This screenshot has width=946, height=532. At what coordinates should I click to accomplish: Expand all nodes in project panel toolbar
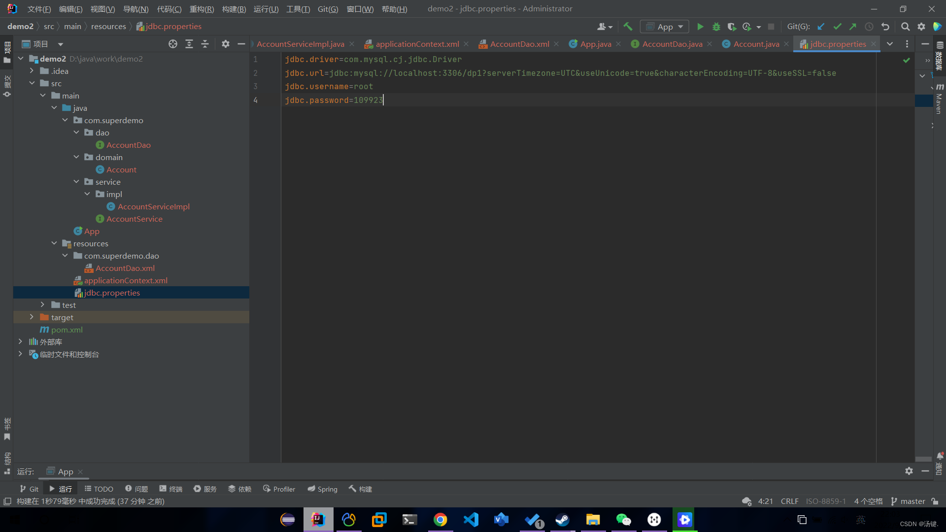pyautogui.click(x=189, y=44)
